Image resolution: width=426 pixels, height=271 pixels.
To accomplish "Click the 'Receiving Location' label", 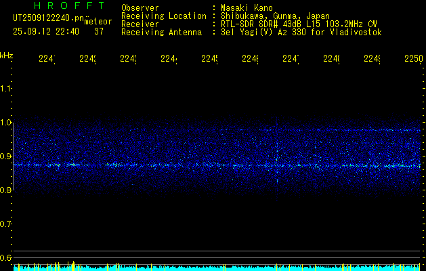I will point(164,16).
